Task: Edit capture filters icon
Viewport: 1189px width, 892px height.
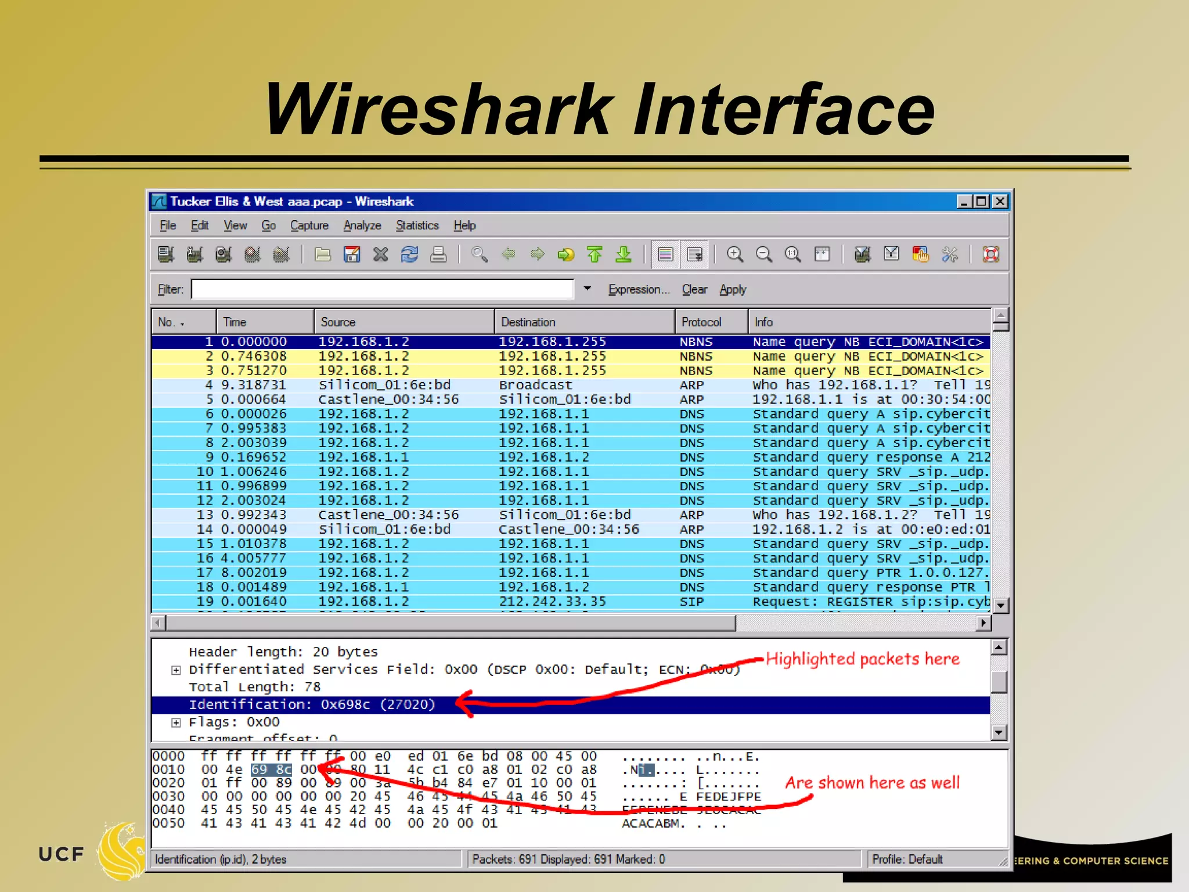Action: pyautogui.click(x=863, y=254)
